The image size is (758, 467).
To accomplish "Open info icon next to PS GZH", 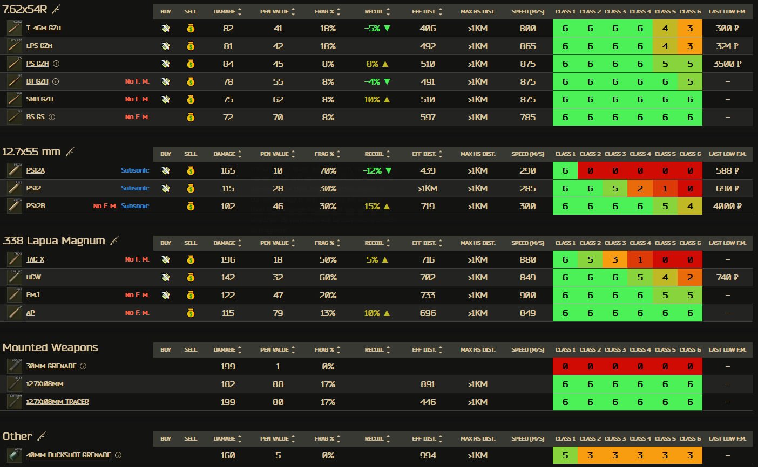I will click(x=56, y=64).
